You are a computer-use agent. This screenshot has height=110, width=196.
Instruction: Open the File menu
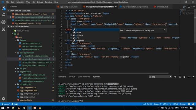[7, 2]
